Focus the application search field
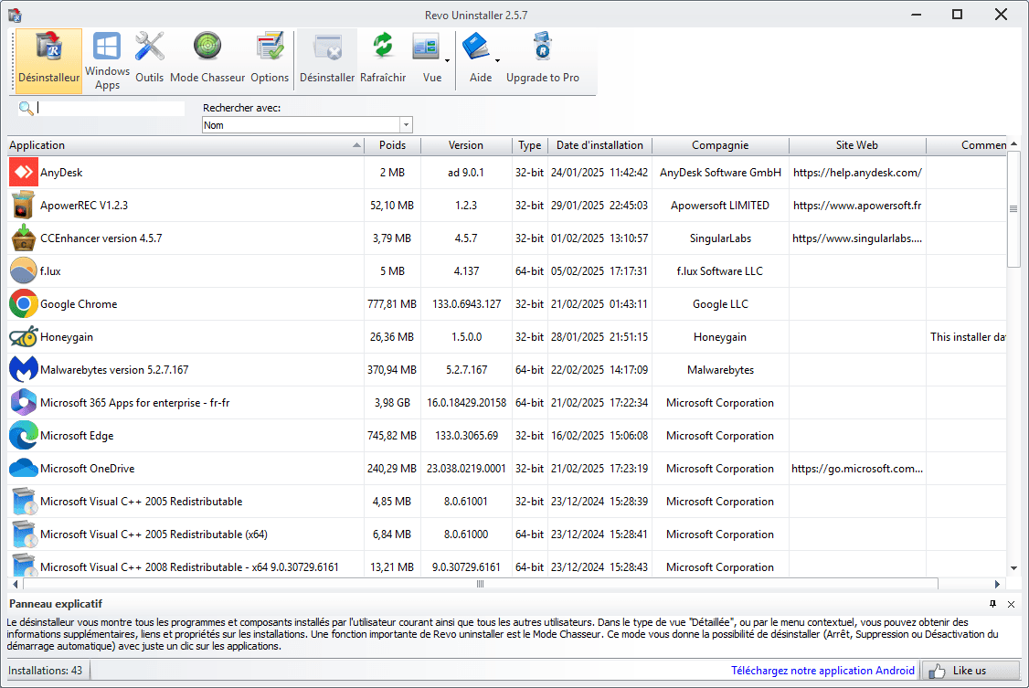Screen dimensions: 1029x688 point(111,108)
